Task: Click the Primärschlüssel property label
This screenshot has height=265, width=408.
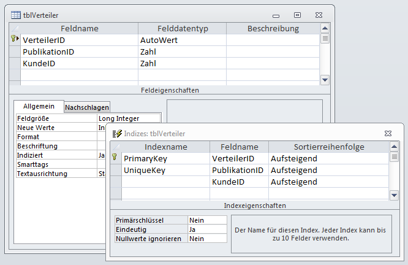Action: pos(151,220)
